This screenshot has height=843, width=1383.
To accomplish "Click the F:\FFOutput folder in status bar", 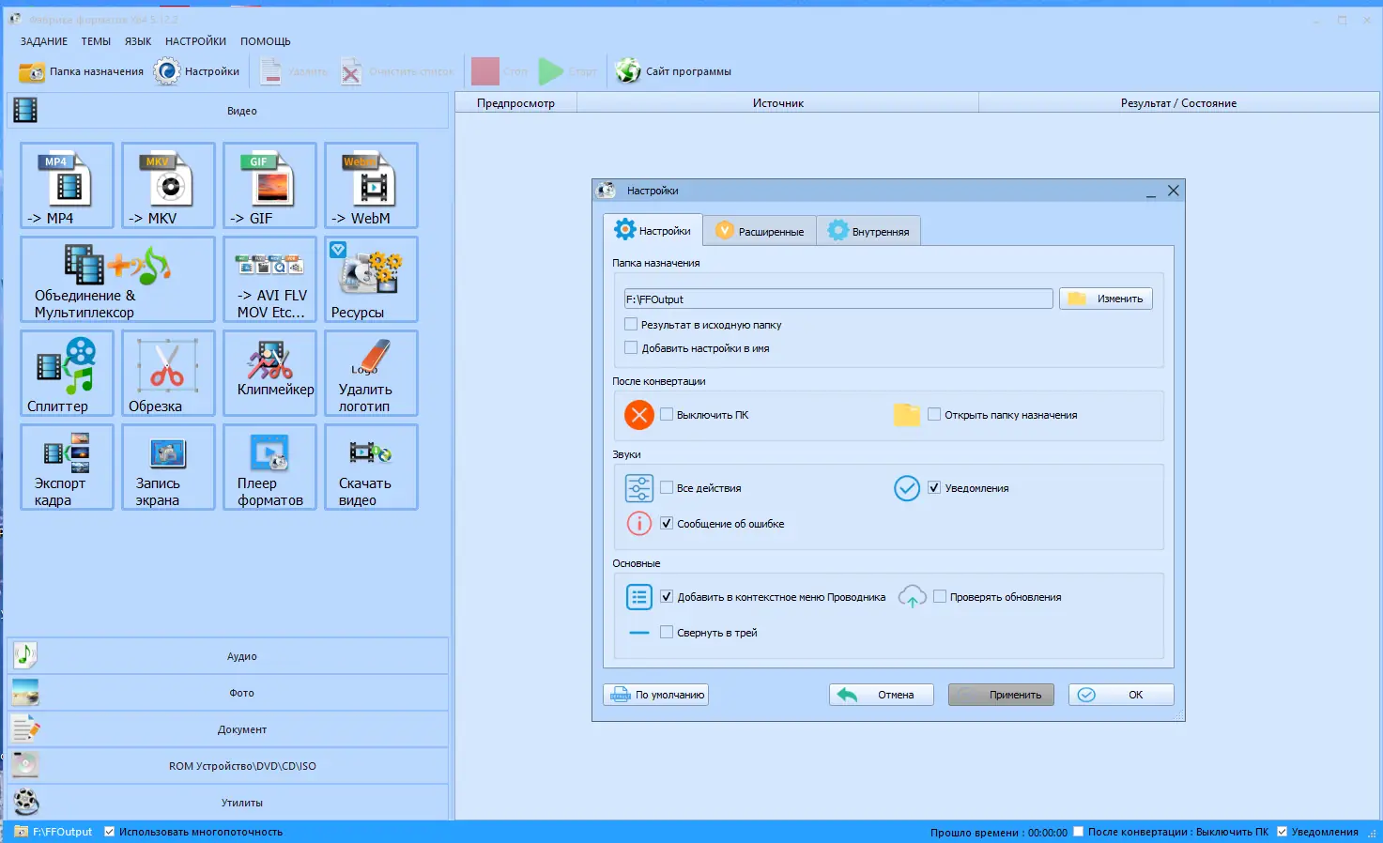I will click(54, 832).
